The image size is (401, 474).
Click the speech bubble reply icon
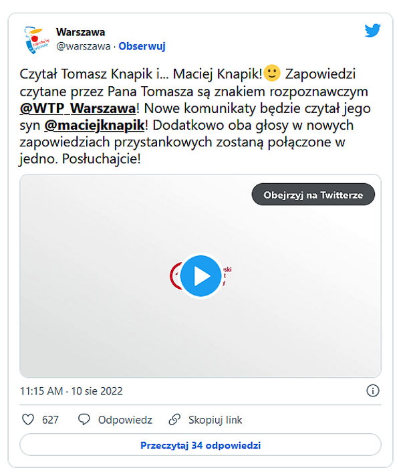pyautogui.click(x=84, y=420)
